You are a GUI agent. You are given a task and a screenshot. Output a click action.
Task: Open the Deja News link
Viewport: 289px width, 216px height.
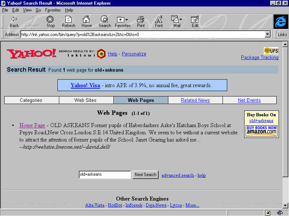tap(156, 205)
